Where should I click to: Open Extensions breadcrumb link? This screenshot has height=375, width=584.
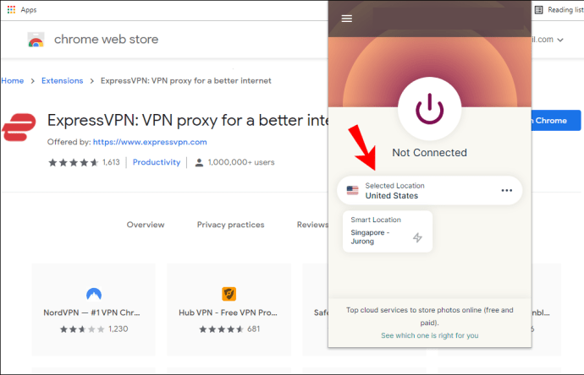tap(62, 80)
